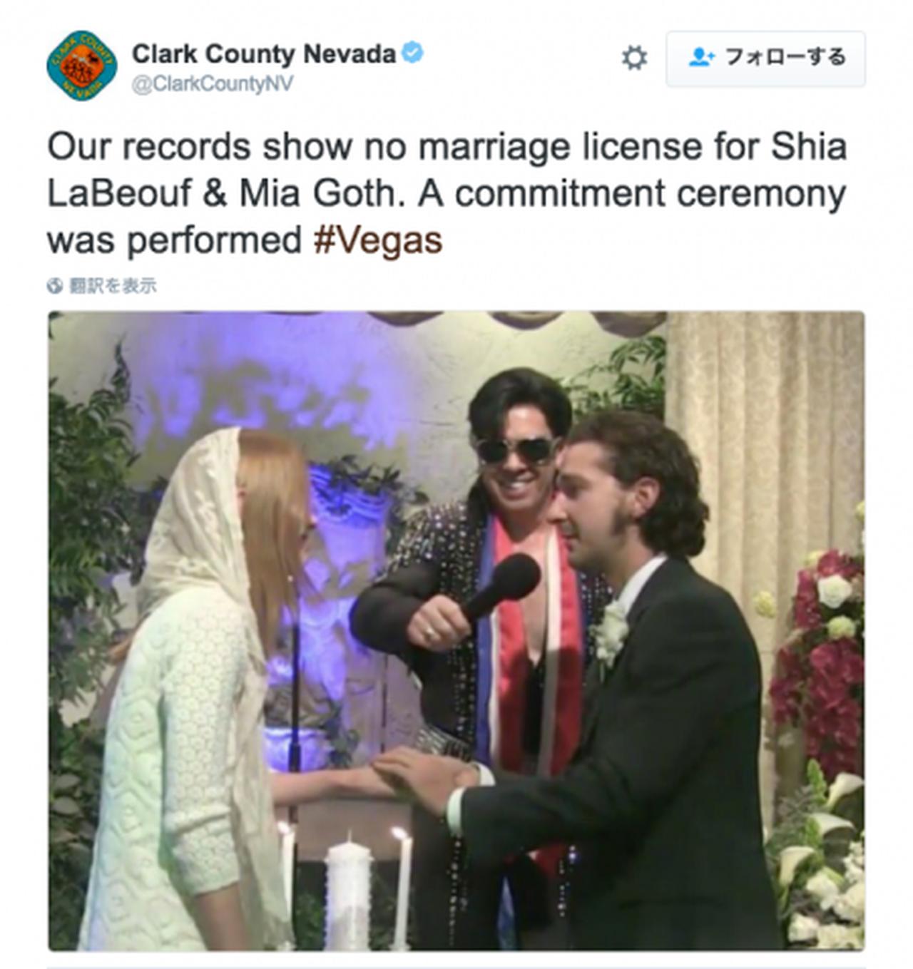
Task: Open the #Vegas hashtag link
Action: 378,240
